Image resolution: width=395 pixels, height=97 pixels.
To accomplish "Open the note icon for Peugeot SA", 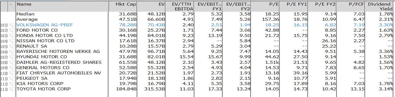I will point(11,78).
